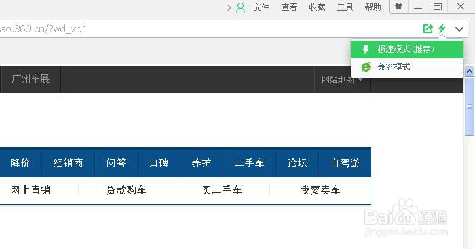The width and height of the screenshot is (475, 249).
Task: Go to the 养护 tab
Action: pos(202,163)
